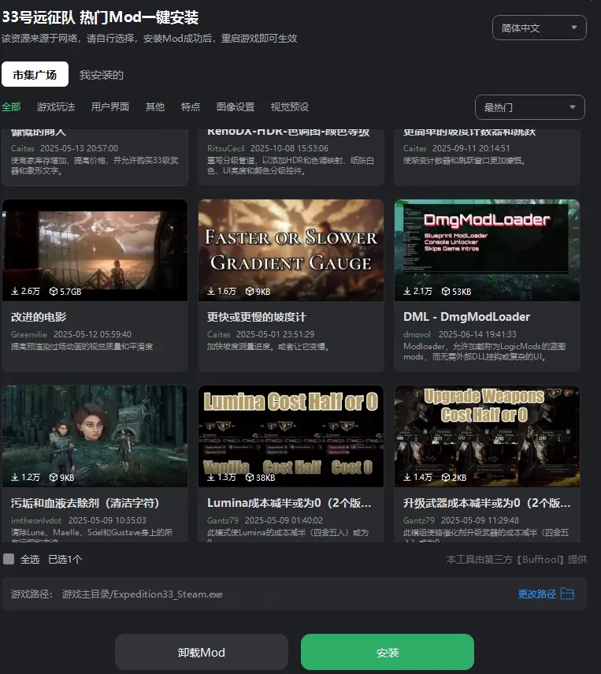The width and height of the screenshot is (601, 674).
Task: Open the sort dropdown 最热门
Action: tap(529, 107)
